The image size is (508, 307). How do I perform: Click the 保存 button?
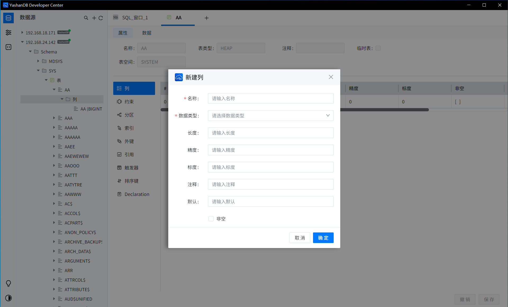coord(489,299)
